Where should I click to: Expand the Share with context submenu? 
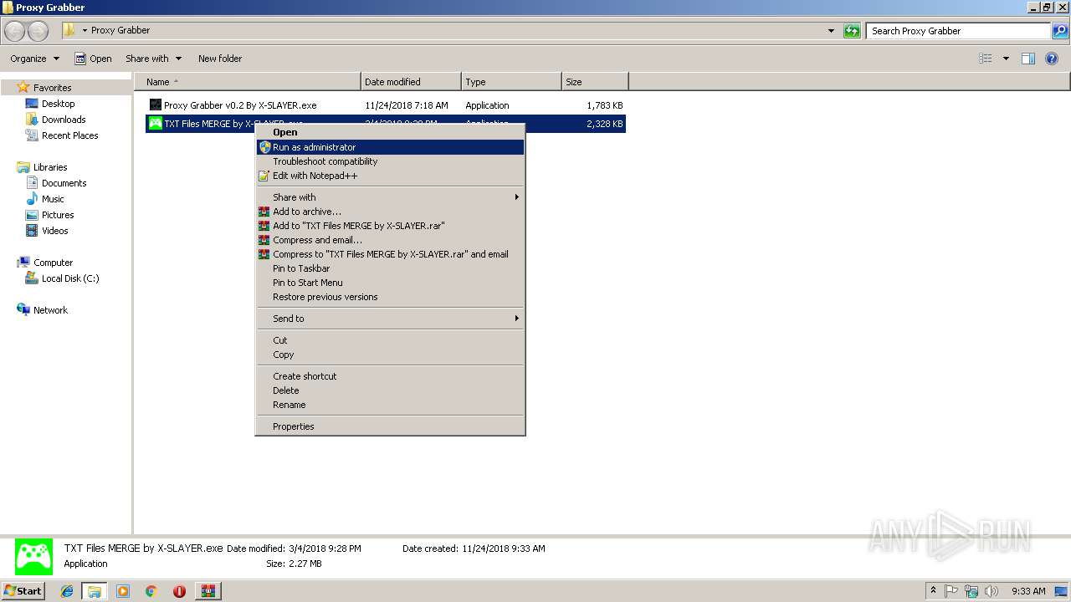coord(516,197)
